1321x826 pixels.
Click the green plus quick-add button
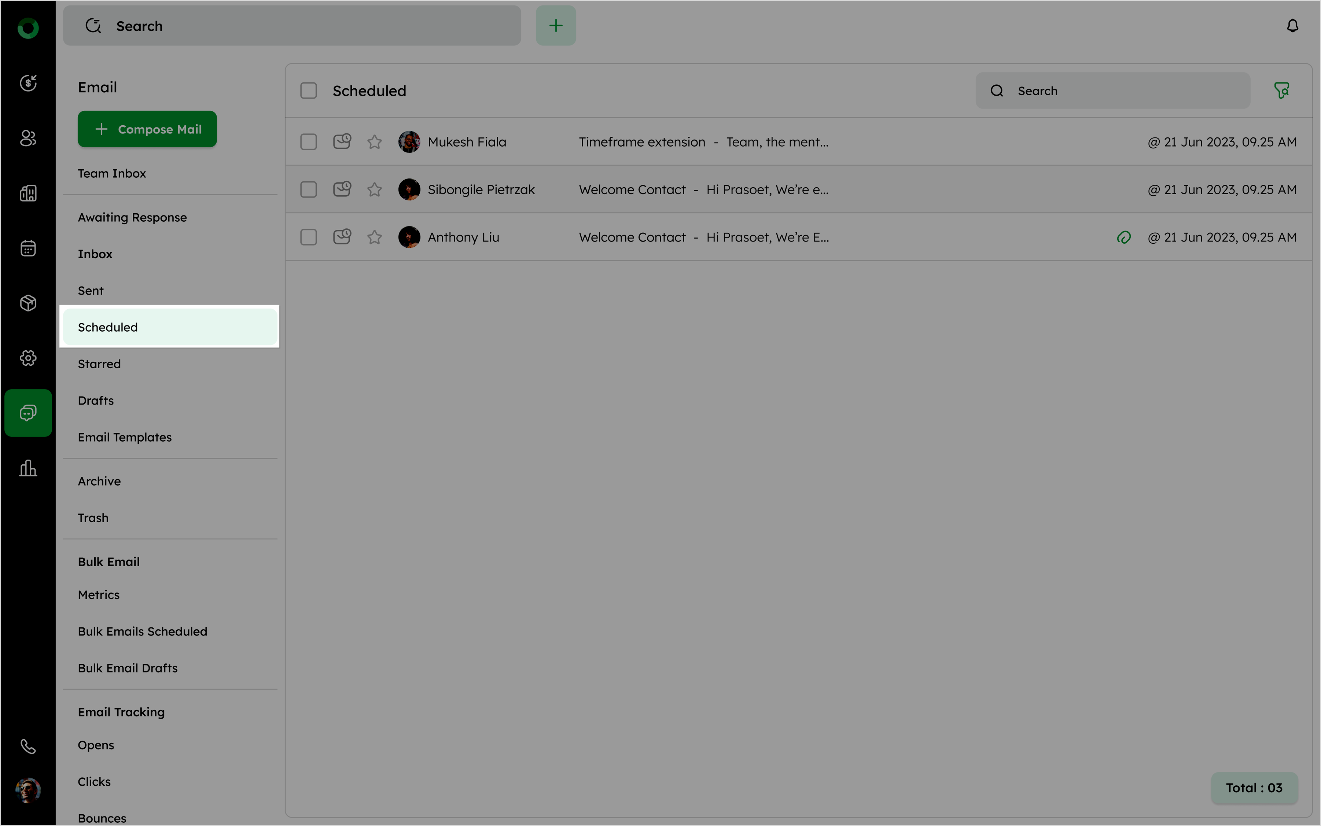pyautogui.click(x=556, y=26)
